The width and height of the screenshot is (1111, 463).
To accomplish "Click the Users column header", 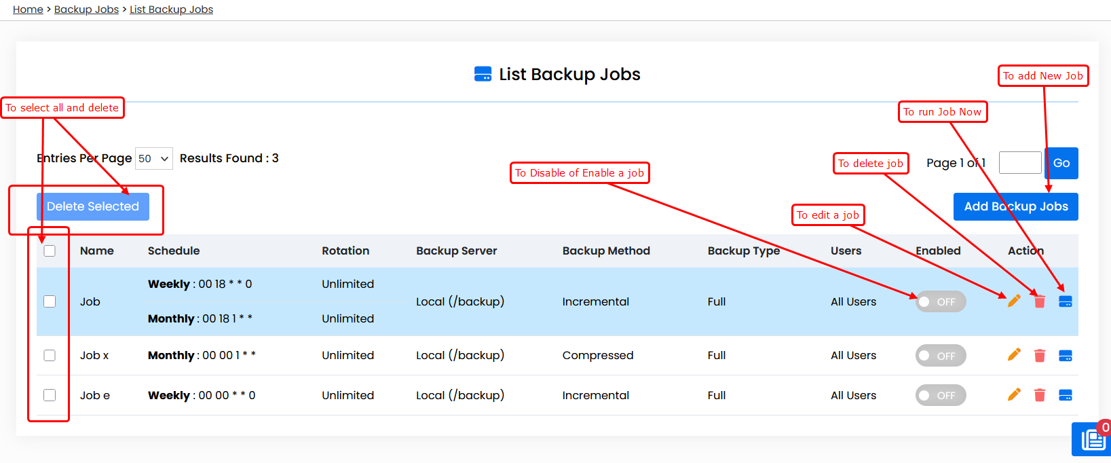I will (x=846, y=251).
